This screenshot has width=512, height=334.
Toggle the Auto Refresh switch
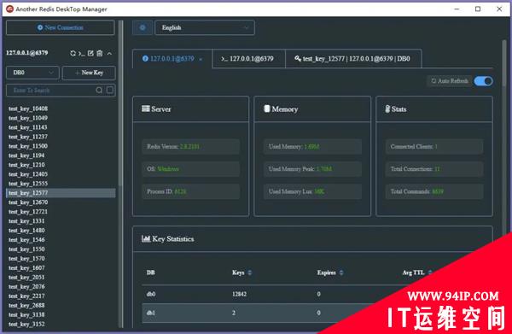(x=483, y=81)
